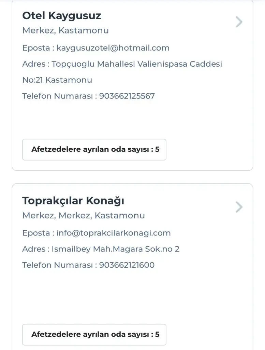The width and height of the screenshot is (265, 350).
Task: Click email info@toprakcilarkonagi.com
Action: click(x=113, y=233)
